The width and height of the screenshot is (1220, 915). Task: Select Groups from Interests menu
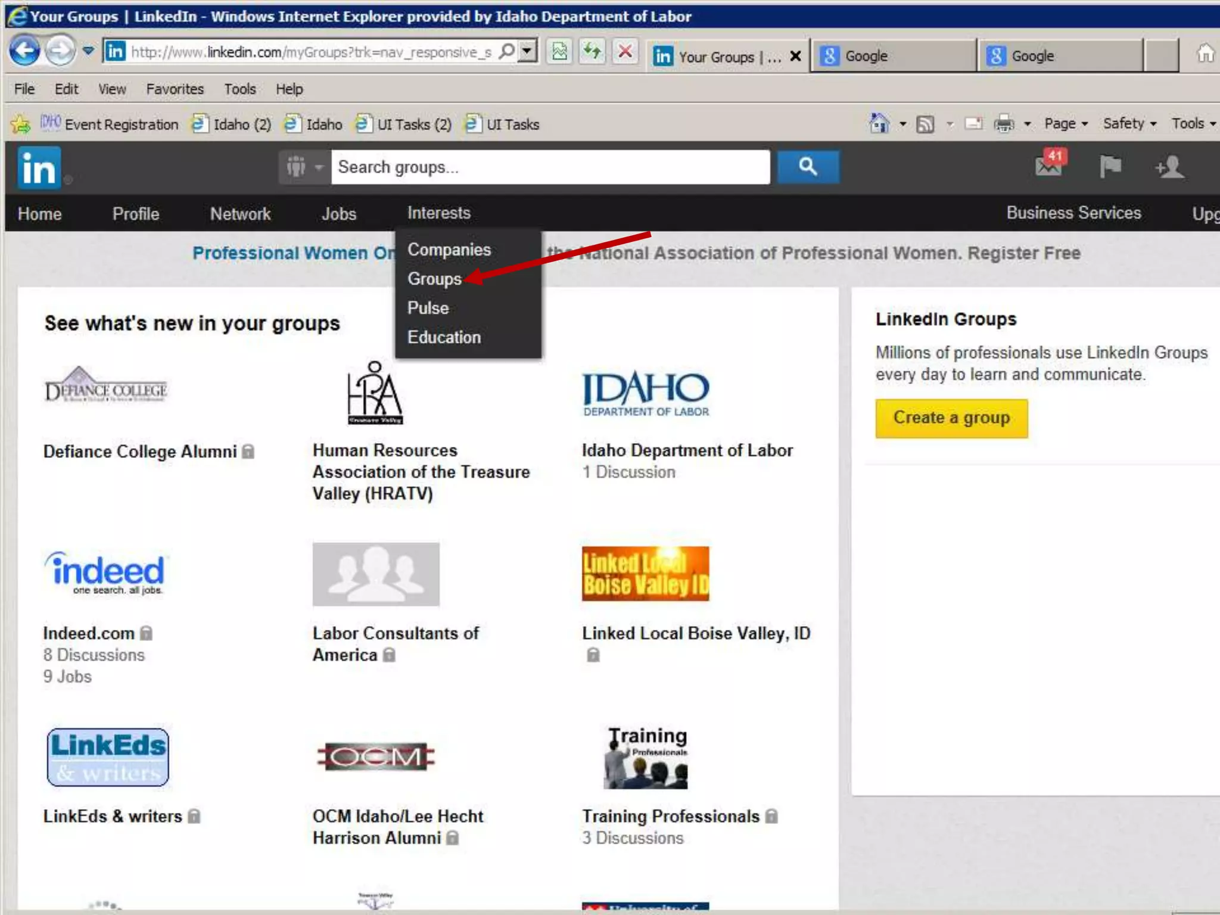[434, 279]
